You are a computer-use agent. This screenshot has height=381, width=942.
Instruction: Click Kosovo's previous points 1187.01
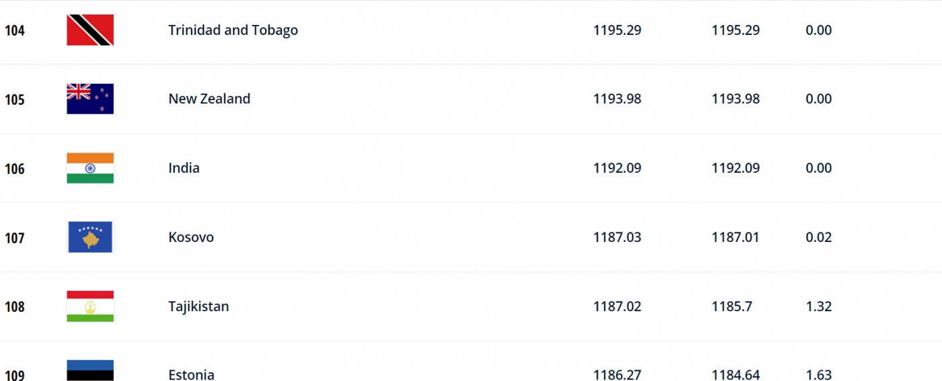(735, 237)
